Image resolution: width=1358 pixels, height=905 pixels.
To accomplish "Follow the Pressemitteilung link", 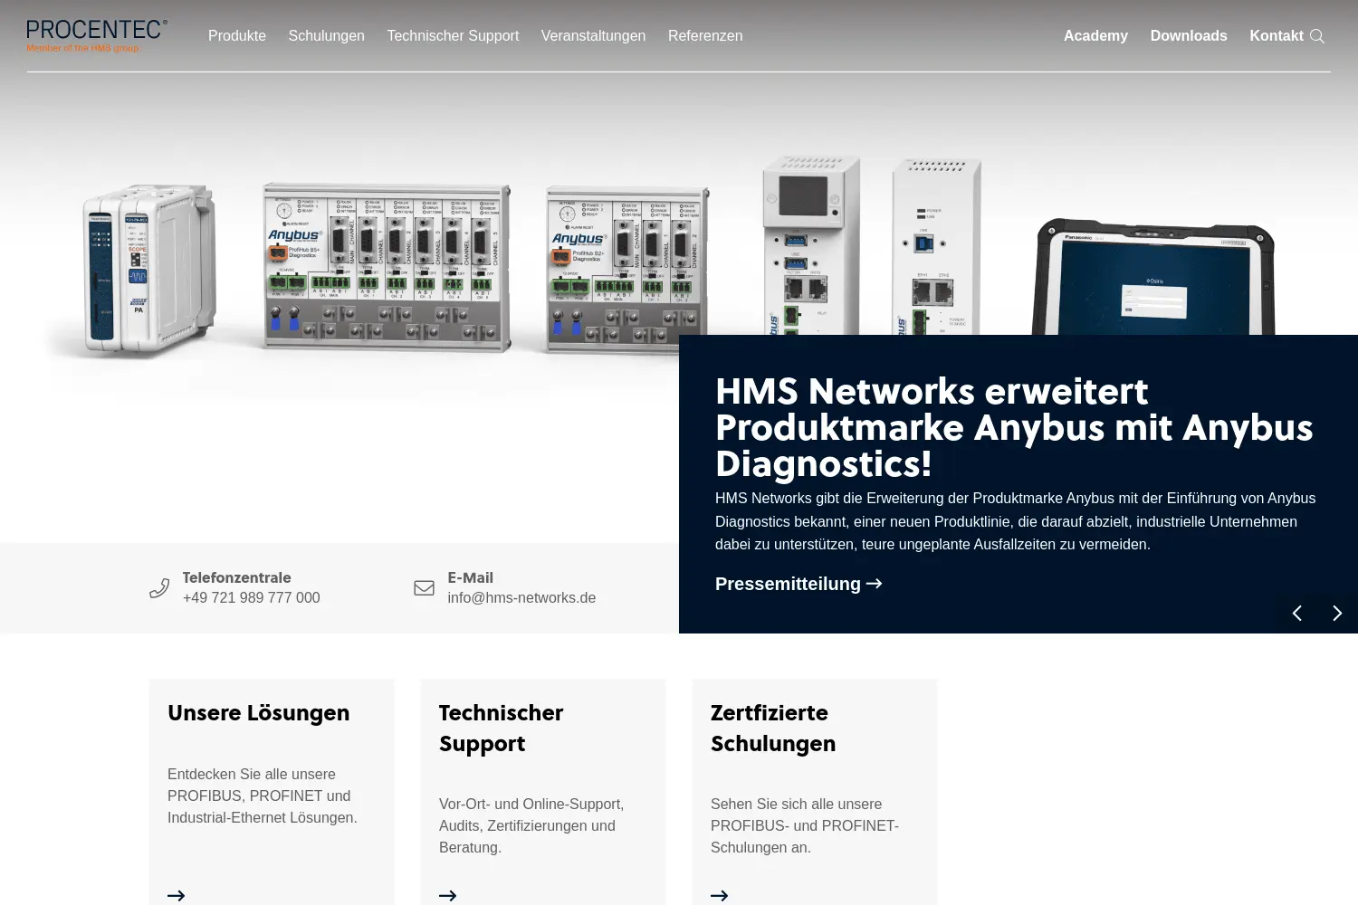I will [x=799, y=584].
